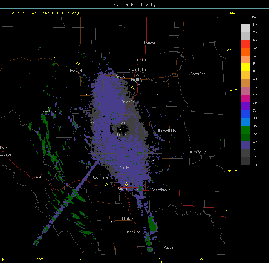The width and height of the screenshot is (269, 263).
Task: Select the yellow diamond marker above Calgary label
Action: tap(126, 184)
